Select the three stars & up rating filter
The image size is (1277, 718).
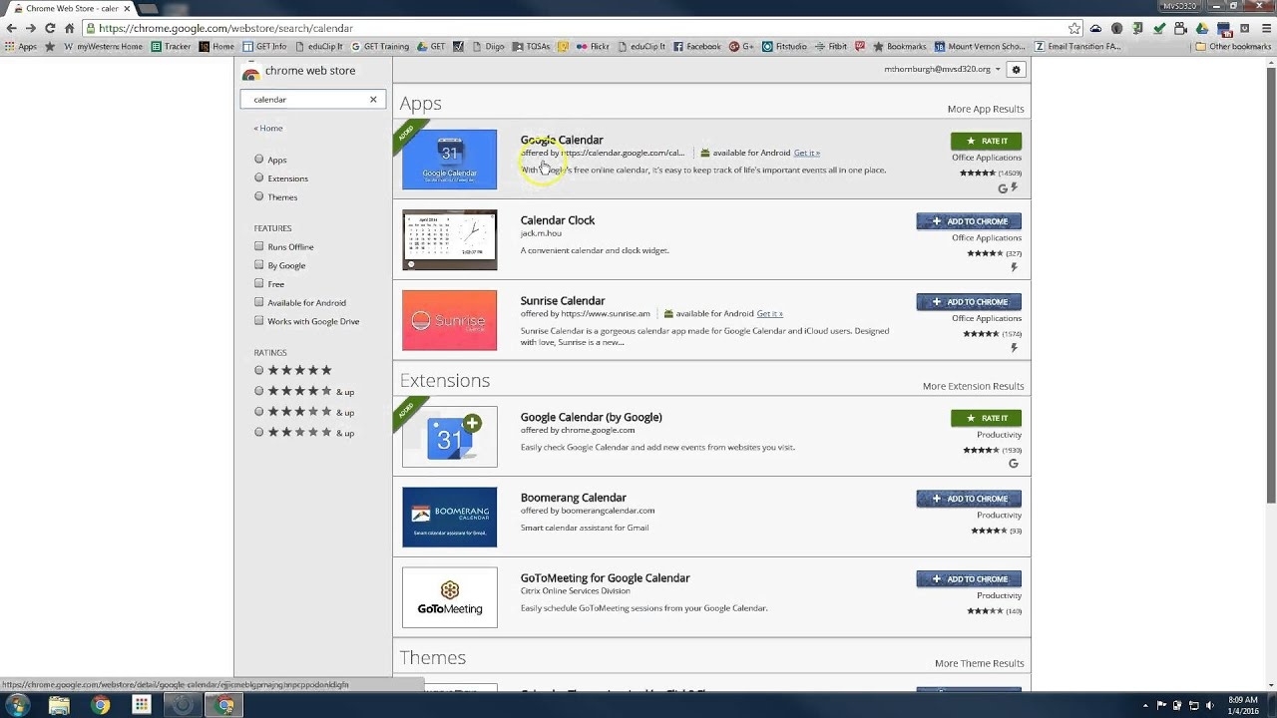(x=258, y=412)
